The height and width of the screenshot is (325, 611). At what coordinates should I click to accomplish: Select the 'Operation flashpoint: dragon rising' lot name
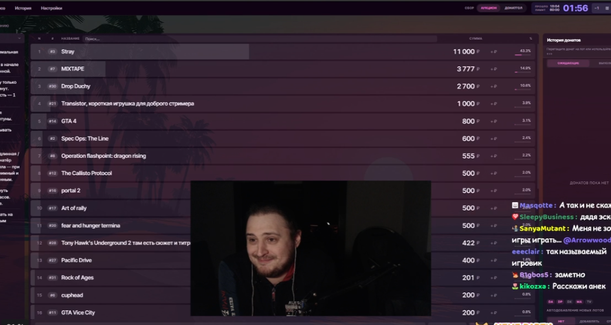104,156
